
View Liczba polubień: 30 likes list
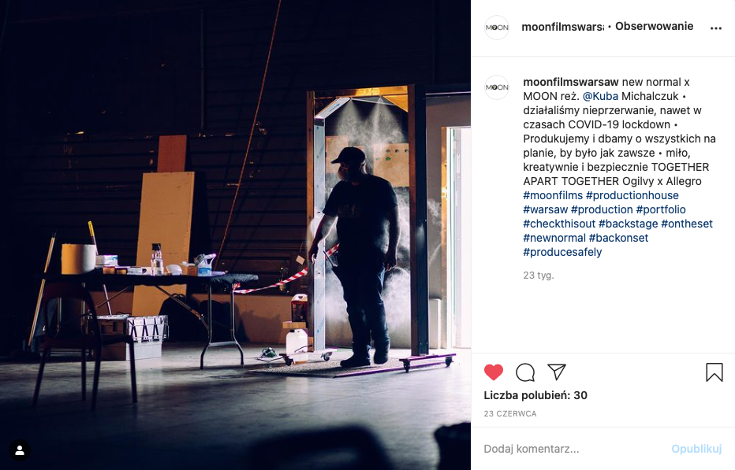535,395
